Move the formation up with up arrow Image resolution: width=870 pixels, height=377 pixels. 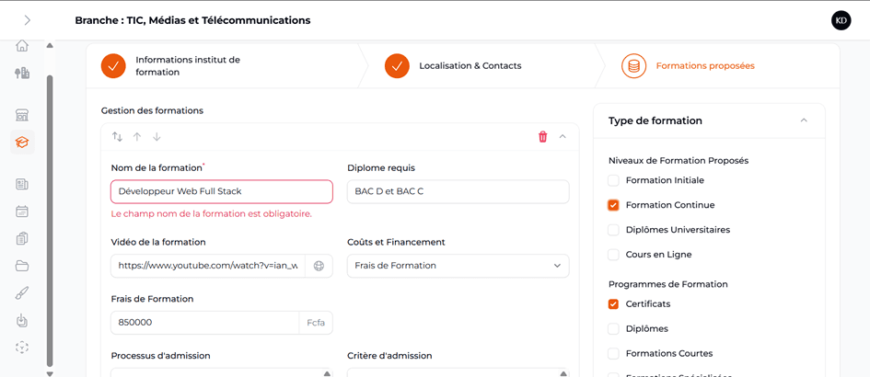coord(137,136)
